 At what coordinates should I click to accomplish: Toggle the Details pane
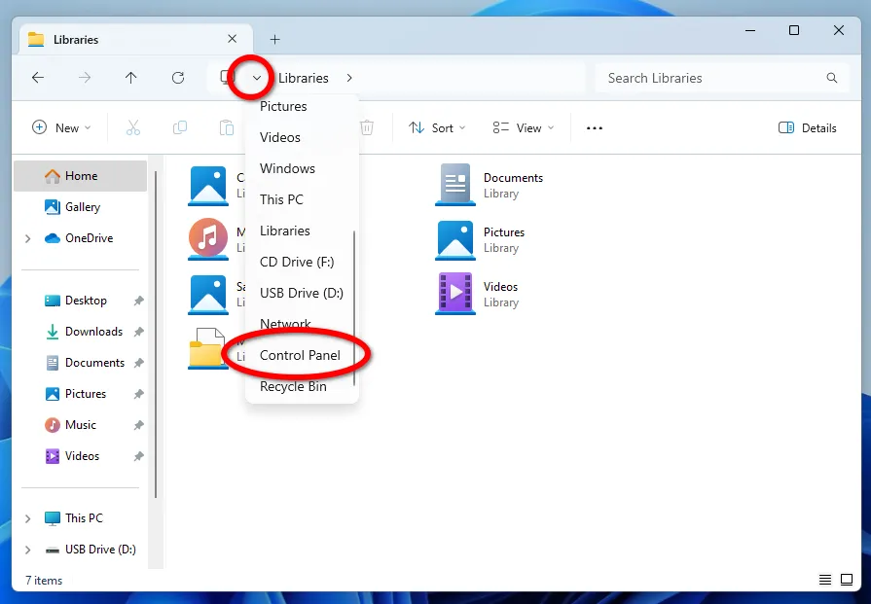point(807,127)
